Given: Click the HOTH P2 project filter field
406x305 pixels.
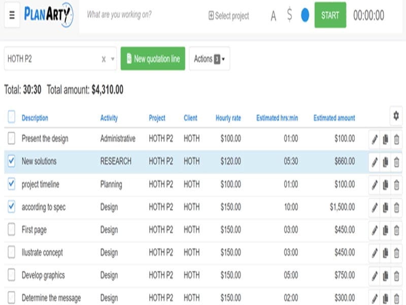Looking at the screenshot, I should click(60, 58).
